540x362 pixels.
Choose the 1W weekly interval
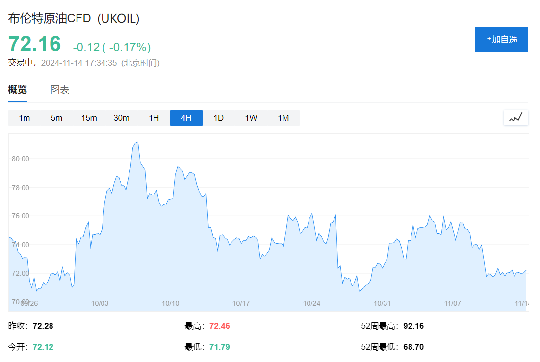point(251,118)
